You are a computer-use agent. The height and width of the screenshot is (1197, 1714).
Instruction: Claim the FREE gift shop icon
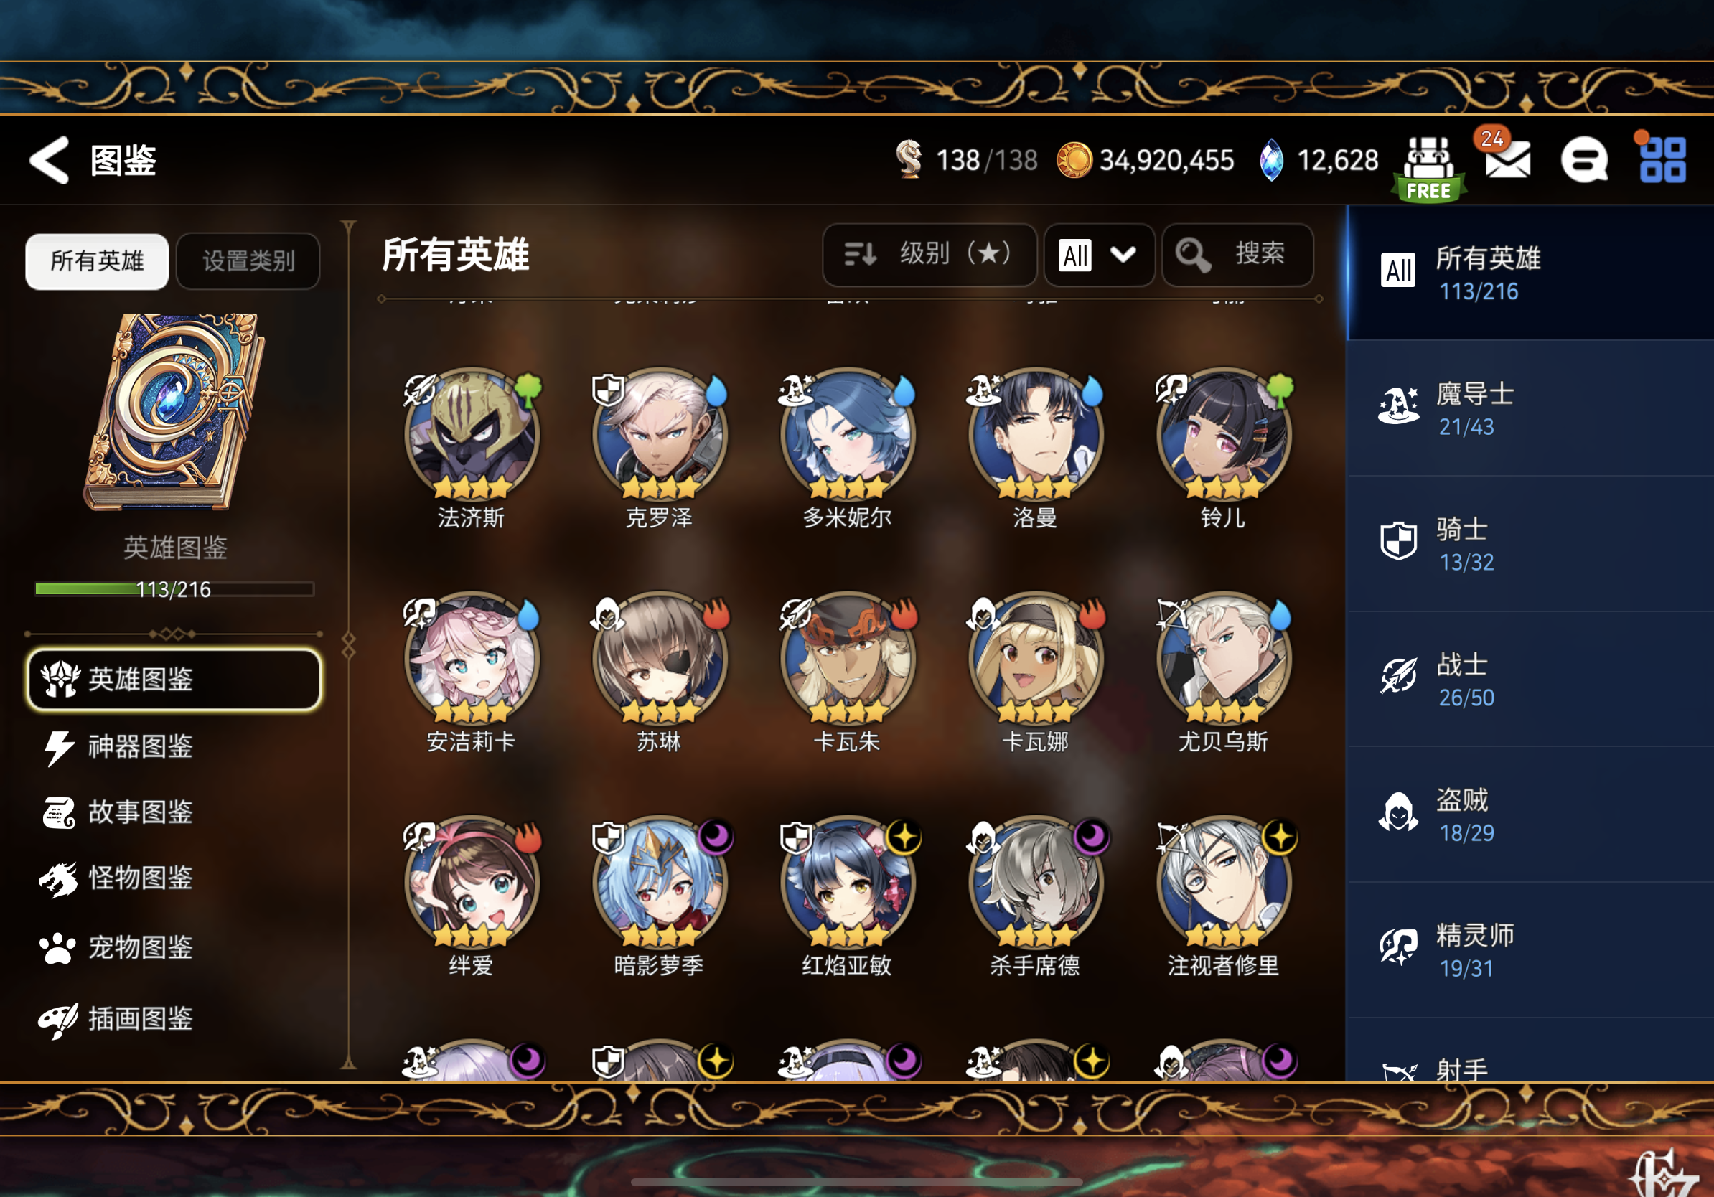(x=1428, y=169)
